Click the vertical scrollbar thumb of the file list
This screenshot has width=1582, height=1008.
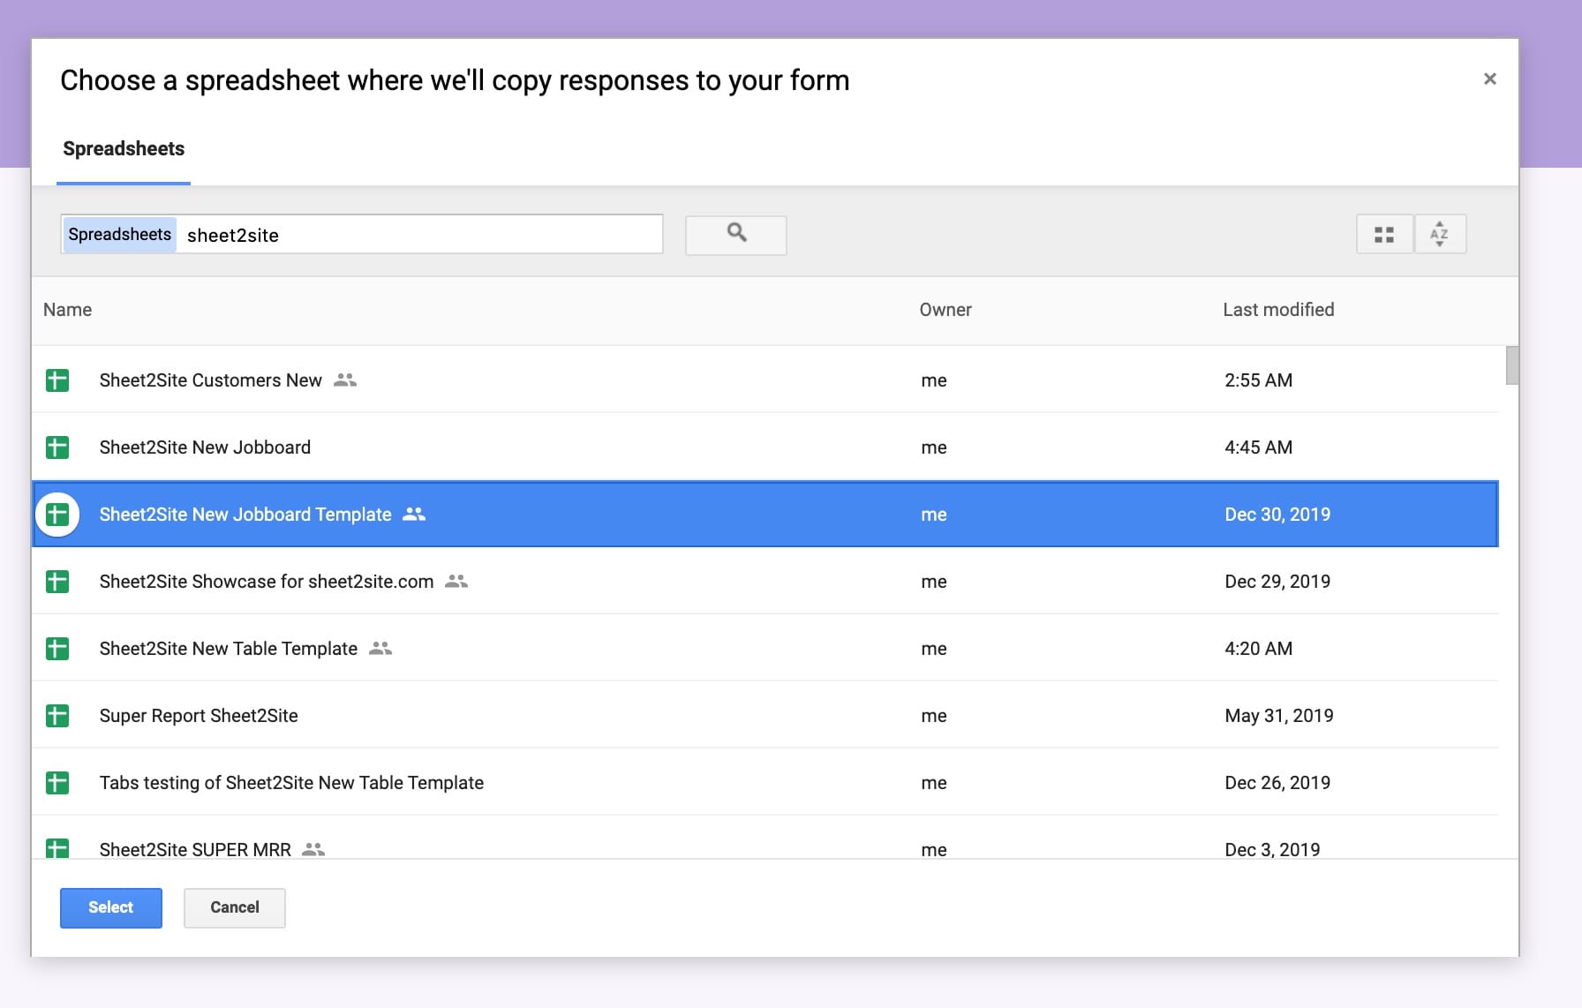tap(1511, 365)
